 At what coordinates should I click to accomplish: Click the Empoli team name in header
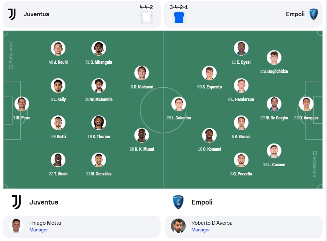(x=295, y=14)
